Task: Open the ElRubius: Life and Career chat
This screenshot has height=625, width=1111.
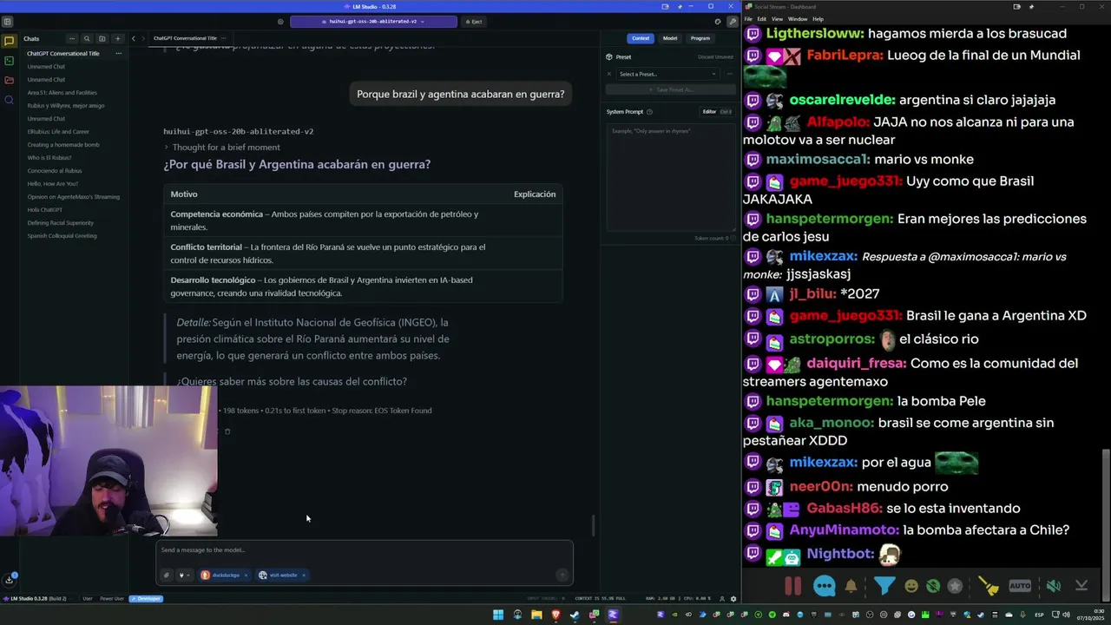Action: (x=58, y=132)
